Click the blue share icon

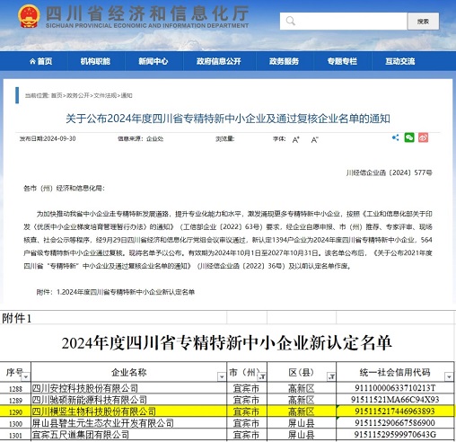pyautogui.click(x=395, y=137)
